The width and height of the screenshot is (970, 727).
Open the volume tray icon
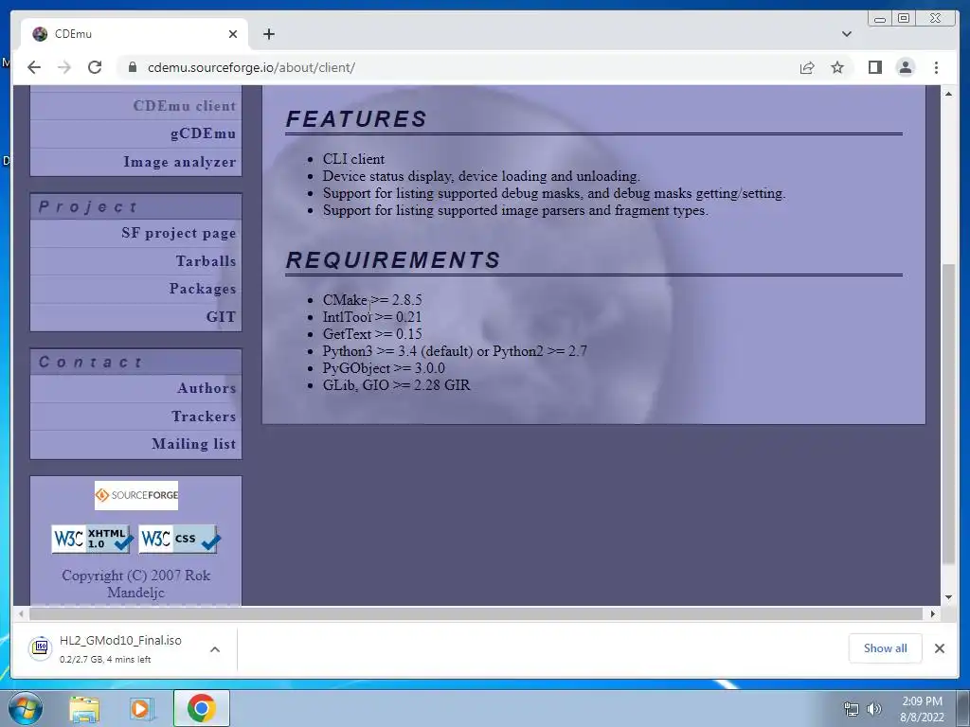point(874,709)
